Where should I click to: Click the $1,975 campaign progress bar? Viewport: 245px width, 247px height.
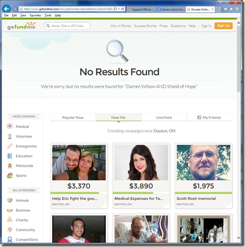(203, 193)
